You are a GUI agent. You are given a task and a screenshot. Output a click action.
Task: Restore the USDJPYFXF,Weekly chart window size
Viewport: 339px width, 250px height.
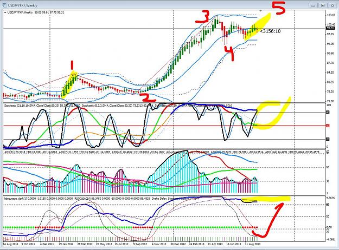[323, 5]
